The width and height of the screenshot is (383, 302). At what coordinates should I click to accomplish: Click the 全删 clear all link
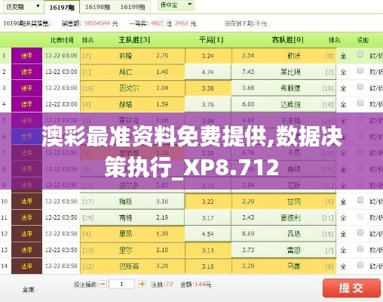(29, 289)
